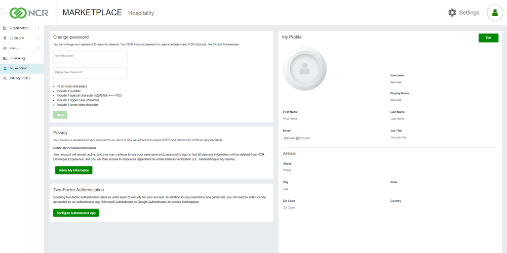Expand the Organization menu chevron
507x253 pixels.
(38, 28)
